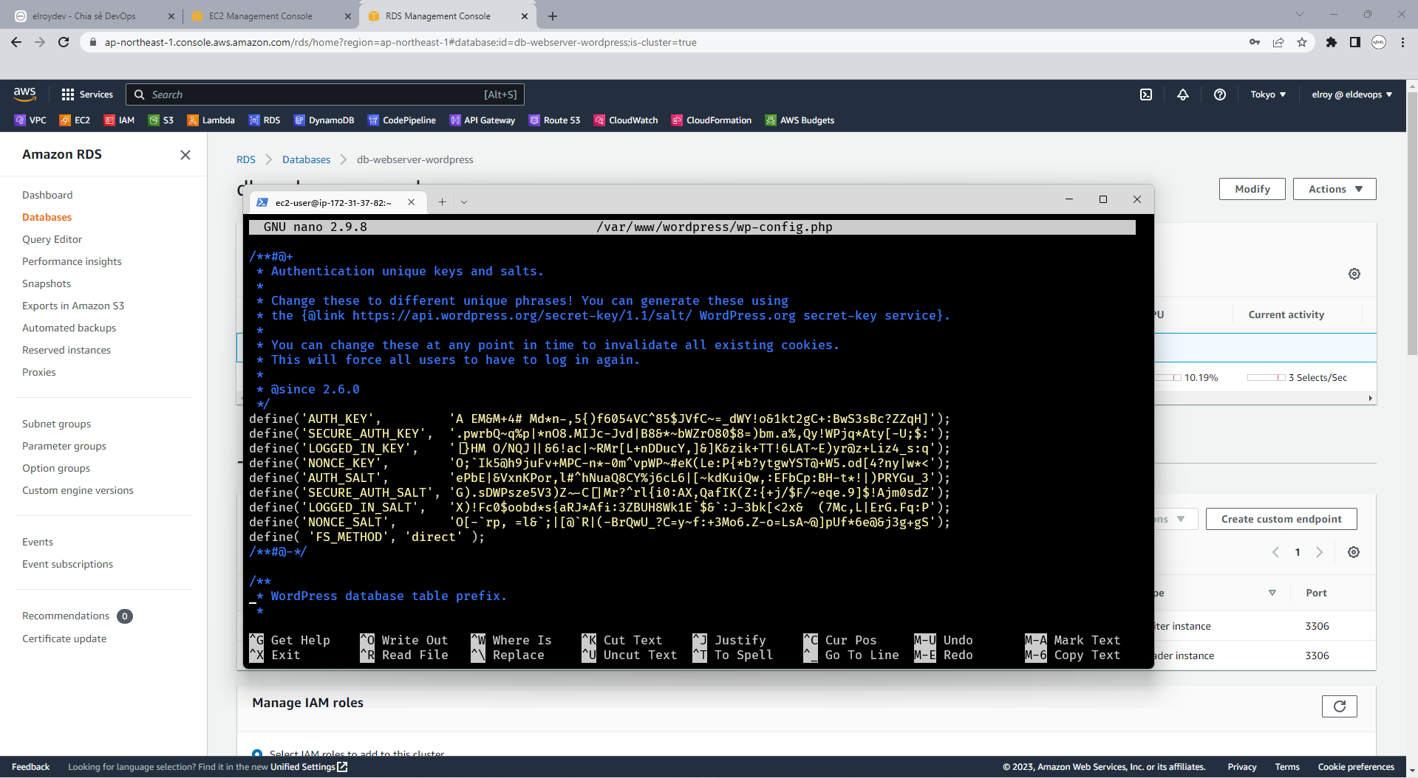Open the RDS favorite shortcut
This screenshot has height=778, width=1418.
click(x=265, y=120)
